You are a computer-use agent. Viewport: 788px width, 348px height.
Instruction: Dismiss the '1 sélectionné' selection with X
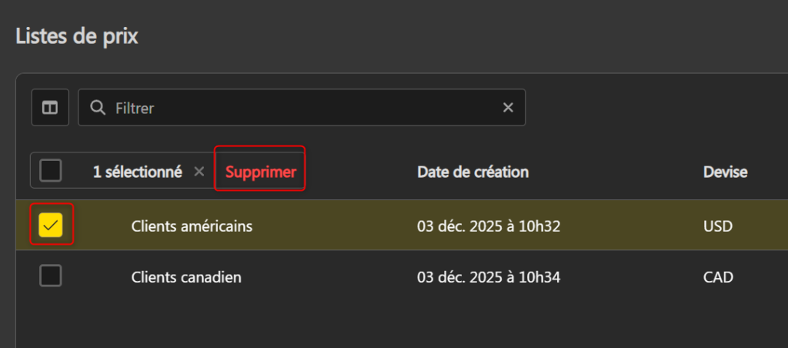point(199,172)
